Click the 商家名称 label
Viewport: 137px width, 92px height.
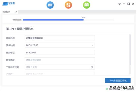10,38
